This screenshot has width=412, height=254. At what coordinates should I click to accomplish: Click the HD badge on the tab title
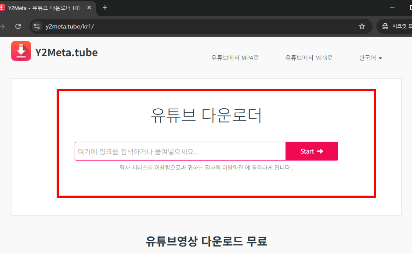point(77,7)
